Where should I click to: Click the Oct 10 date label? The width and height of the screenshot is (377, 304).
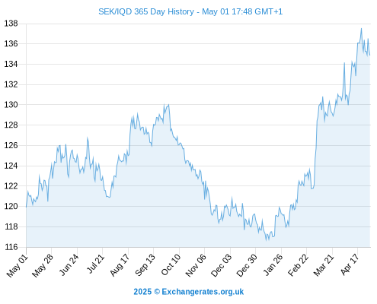point(171,264)
